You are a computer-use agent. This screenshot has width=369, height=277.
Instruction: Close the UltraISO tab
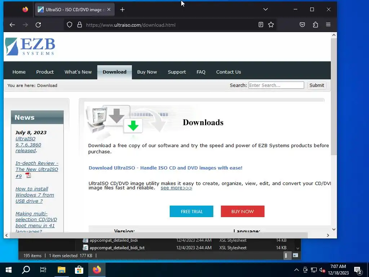pyautogui.click(x=109, y=10)
